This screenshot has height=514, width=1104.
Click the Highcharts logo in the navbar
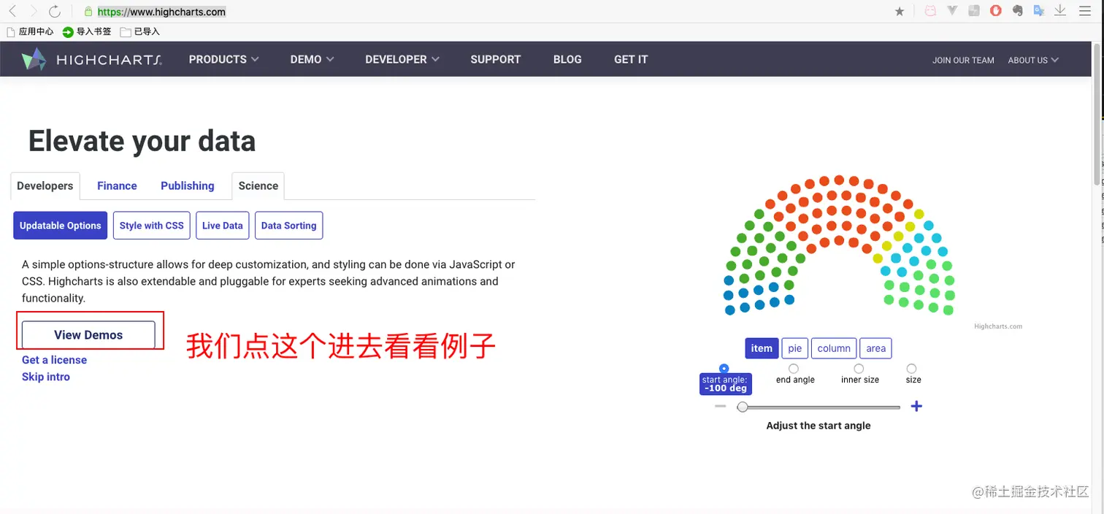coord(91,59)
